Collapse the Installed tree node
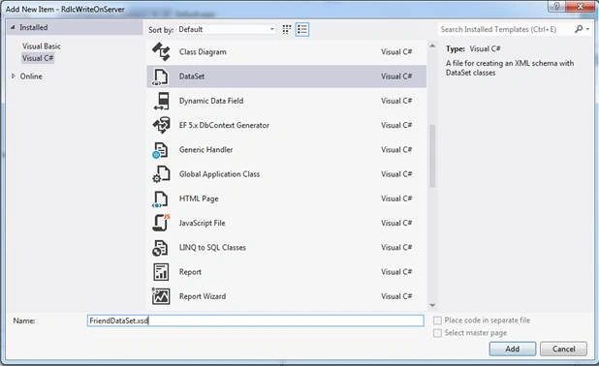Screen dimensions: 599x366 coord(13,27)
